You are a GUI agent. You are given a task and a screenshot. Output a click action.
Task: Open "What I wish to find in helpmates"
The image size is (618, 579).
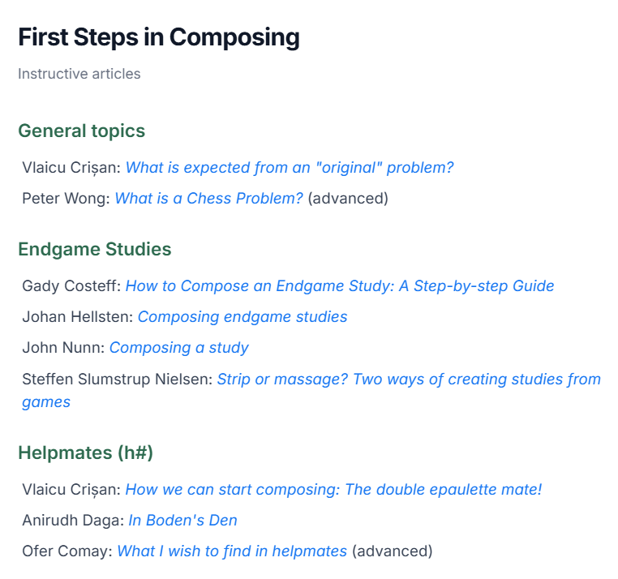click(232, 551)
